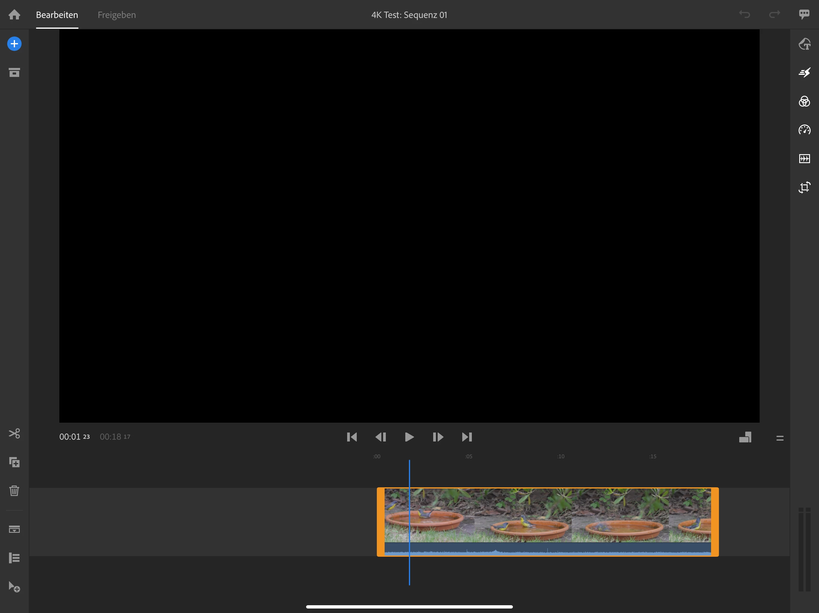Open the speed gauge panel
Viewport: 819px width, 613px height.
coord(804,130)
